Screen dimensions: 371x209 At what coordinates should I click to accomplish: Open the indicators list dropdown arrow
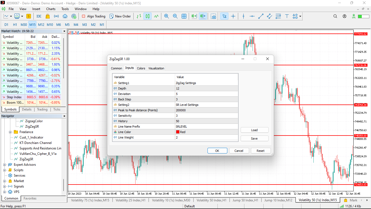(22, 16)
